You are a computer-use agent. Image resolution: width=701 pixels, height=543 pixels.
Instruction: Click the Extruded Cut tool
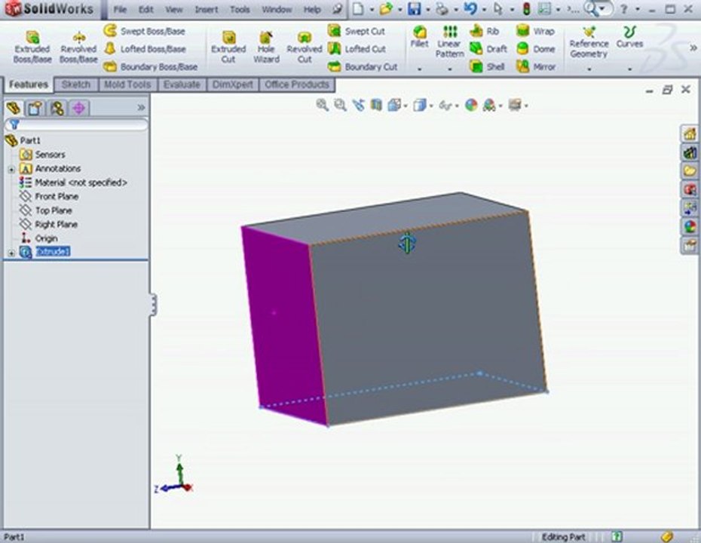click(x=228, y=47)
